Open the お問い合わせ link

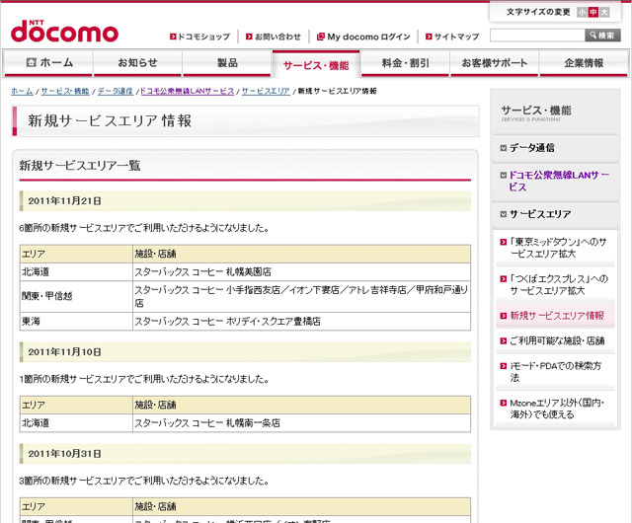point(278,37)
